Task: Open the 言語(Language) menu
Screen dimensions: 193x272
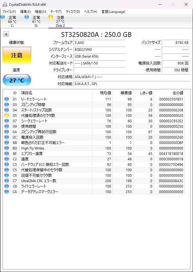Action: [x=113, y=12]
